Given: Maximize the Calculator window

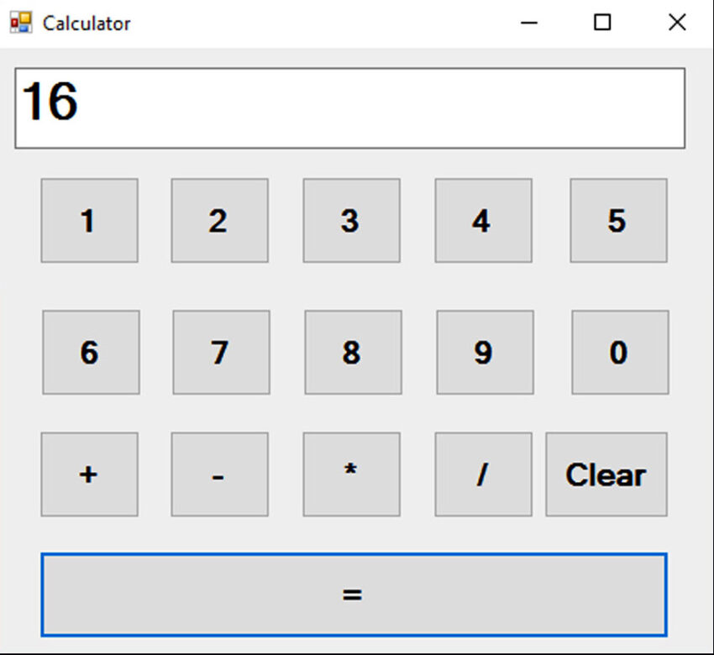Looking at the screenshot, I should tap(602, 23).
